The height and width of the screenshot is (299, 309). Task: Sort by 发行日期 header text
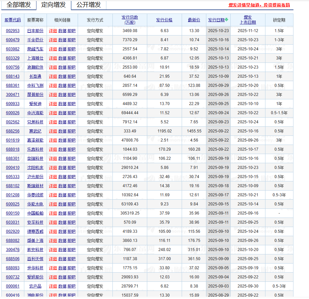(x=216, y=20)
